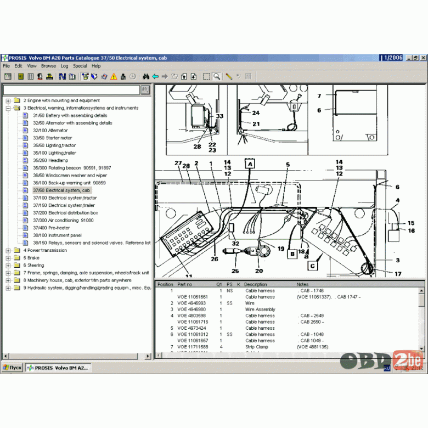
Task: Expand the 4 Power transmission folder
Action: coord(8,250)
